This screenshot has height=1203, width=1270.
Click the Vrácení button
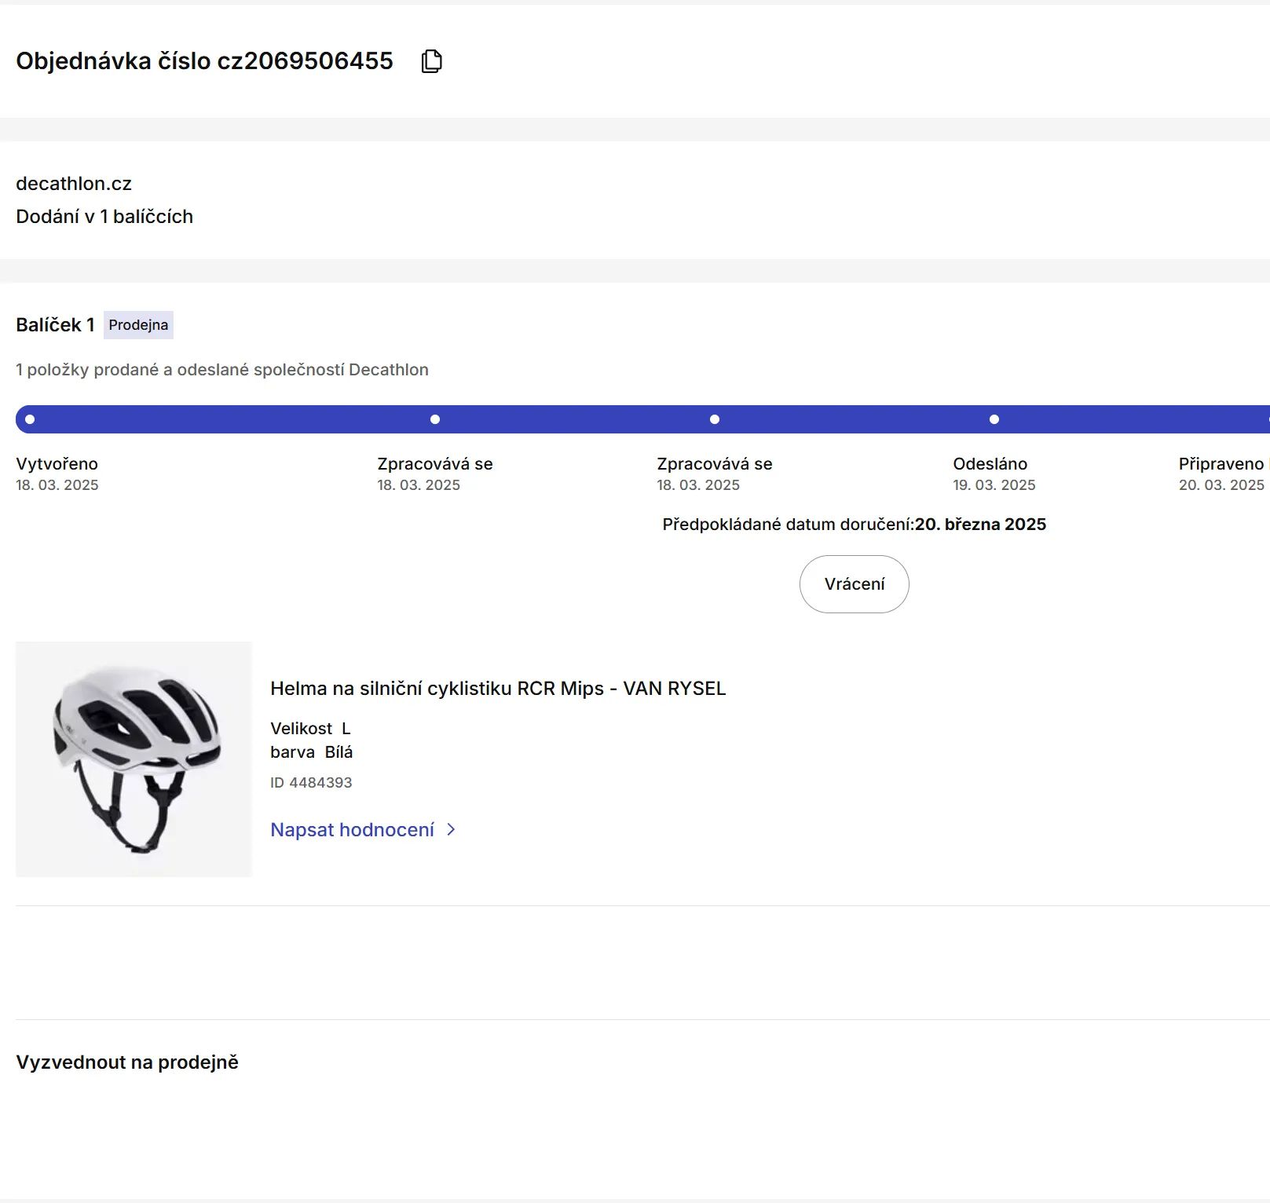coord(854,584)
